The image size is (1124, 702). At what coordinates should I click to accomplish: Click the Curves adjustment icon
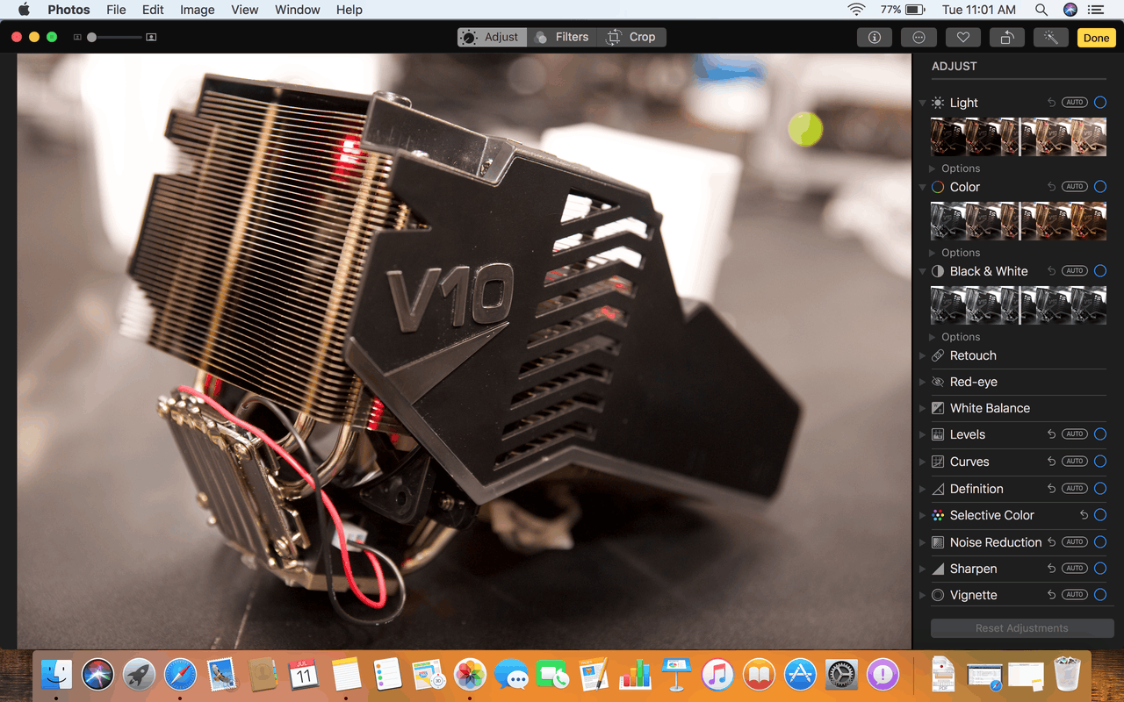pyautogui.click(x=938, y=462)
